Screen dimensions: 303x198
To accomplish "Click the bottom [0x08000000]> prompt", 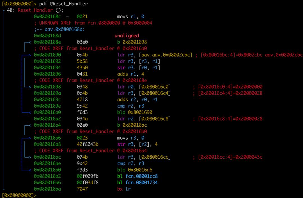I will (19, 195).
